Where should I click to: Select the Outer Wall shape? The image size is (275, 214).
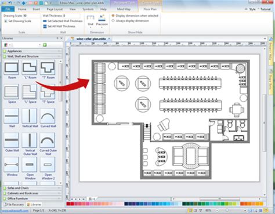(12, 140)
